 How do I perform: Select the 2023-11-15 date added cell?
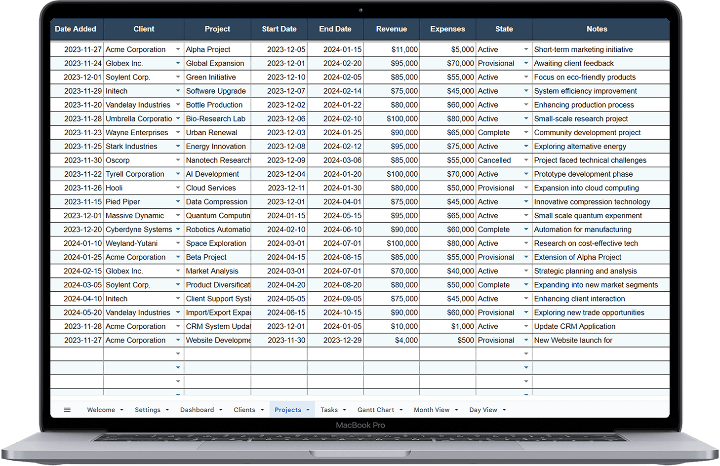[x=77, y=201]
